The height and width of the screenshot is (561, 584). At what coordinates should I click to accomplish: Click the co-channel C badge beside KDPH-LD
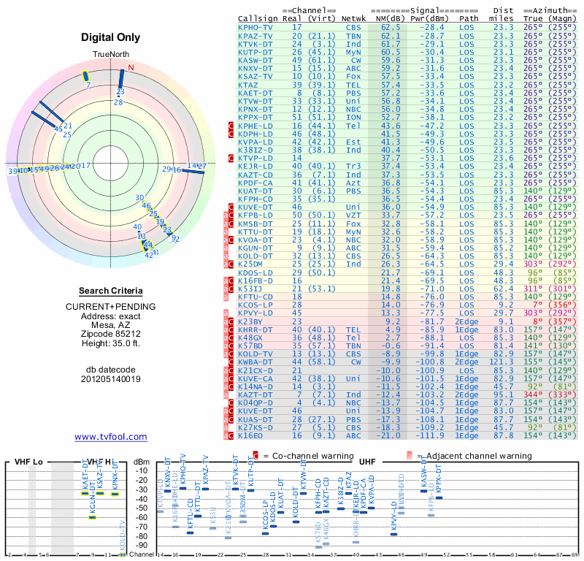(x=231, y=134)
